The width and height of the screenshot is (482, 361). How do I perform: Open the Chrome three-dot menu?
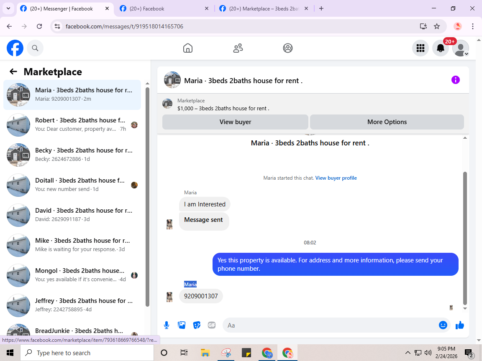(473, 26)
